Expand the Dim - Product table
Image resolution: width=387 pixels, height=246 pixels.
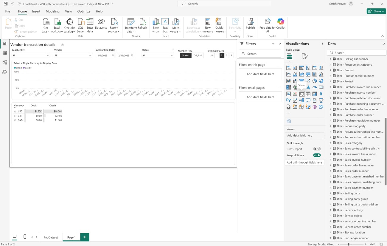coord(330,70)
